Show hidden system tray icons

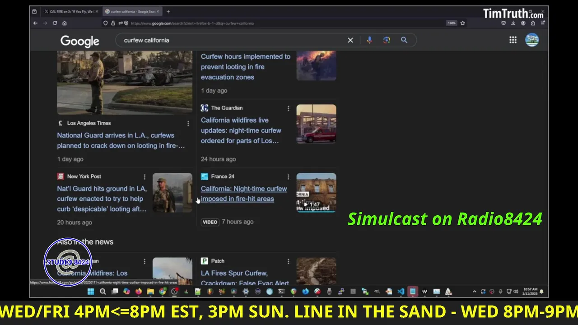[x=474, y=292]
